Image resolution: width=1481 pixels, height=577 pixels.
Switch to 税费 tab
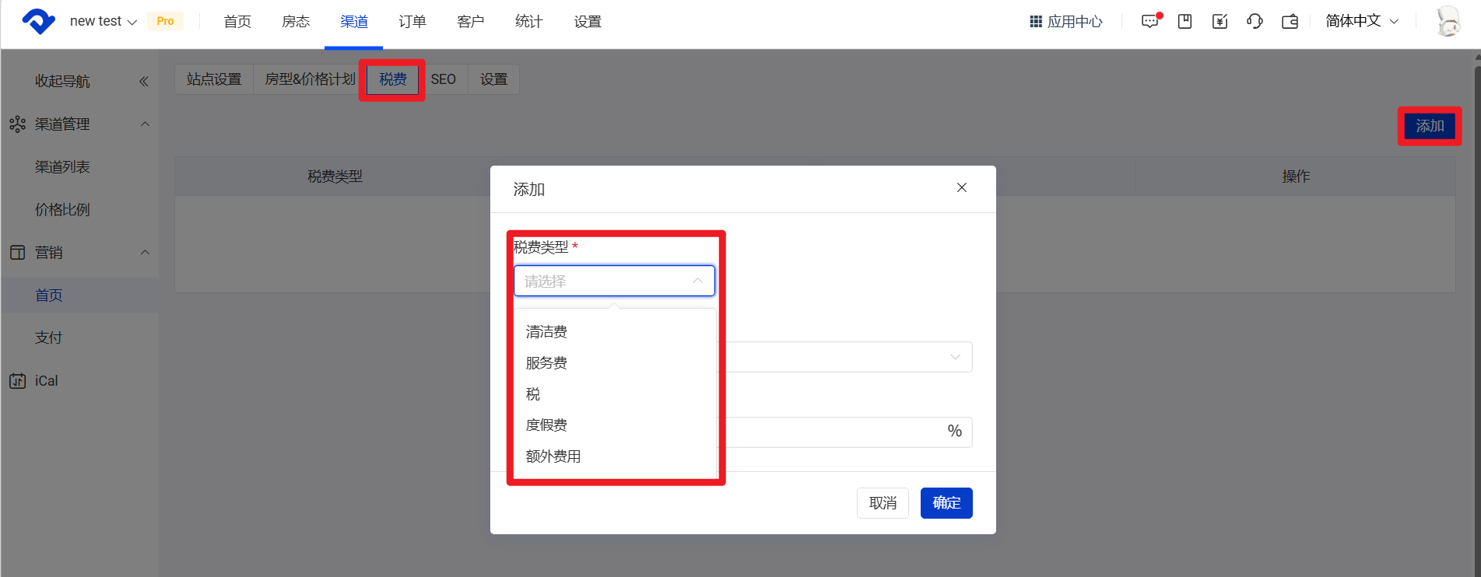[x=393, y=79]
